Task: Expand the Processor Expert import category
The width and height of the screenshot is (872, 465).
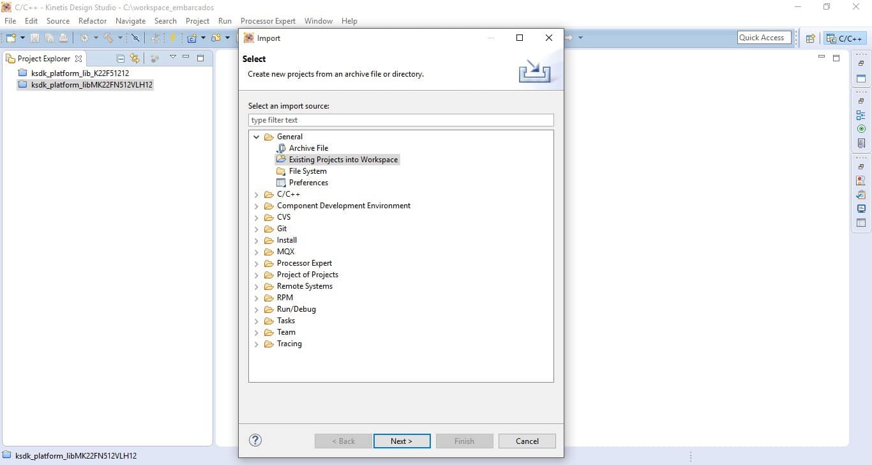Action: tap(257, 263)
